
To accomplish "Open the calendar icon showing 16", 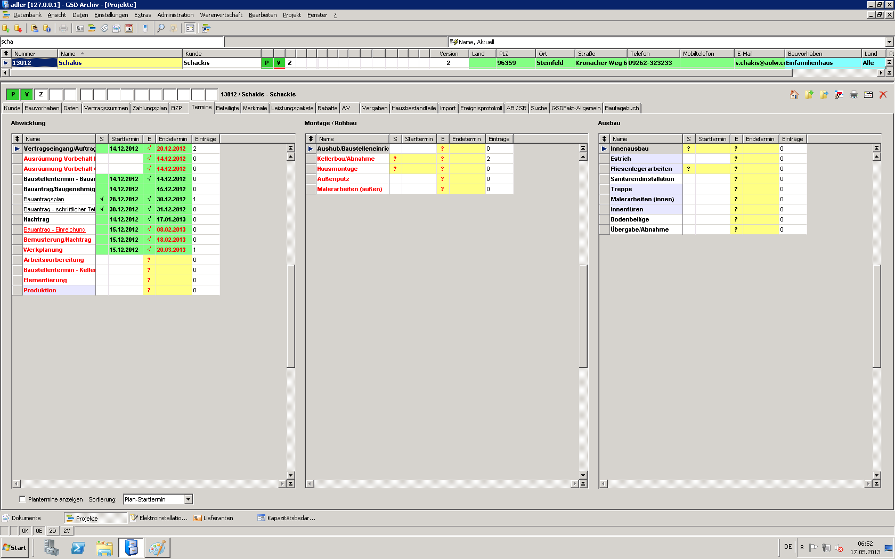I will point(129,28).
